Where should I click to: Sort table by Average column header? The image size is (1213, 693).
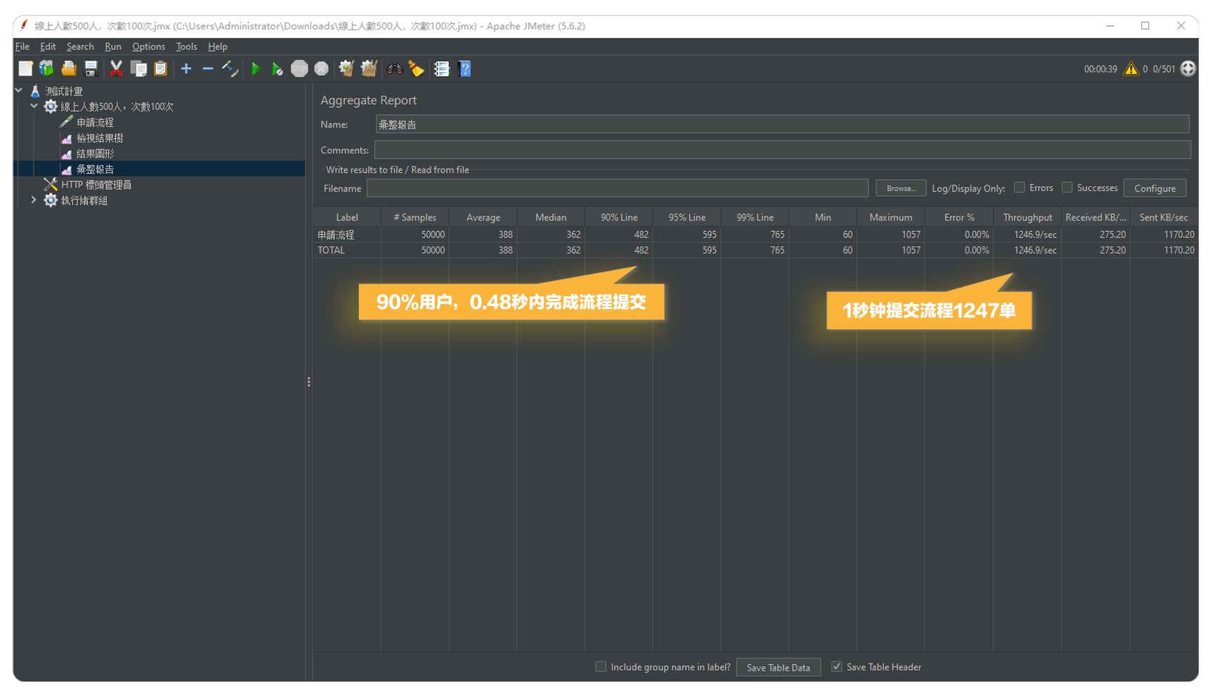483,218
